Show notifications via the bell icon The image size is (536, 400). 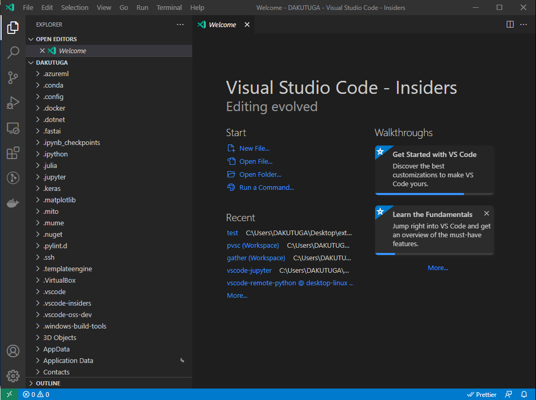coord(524,394)
